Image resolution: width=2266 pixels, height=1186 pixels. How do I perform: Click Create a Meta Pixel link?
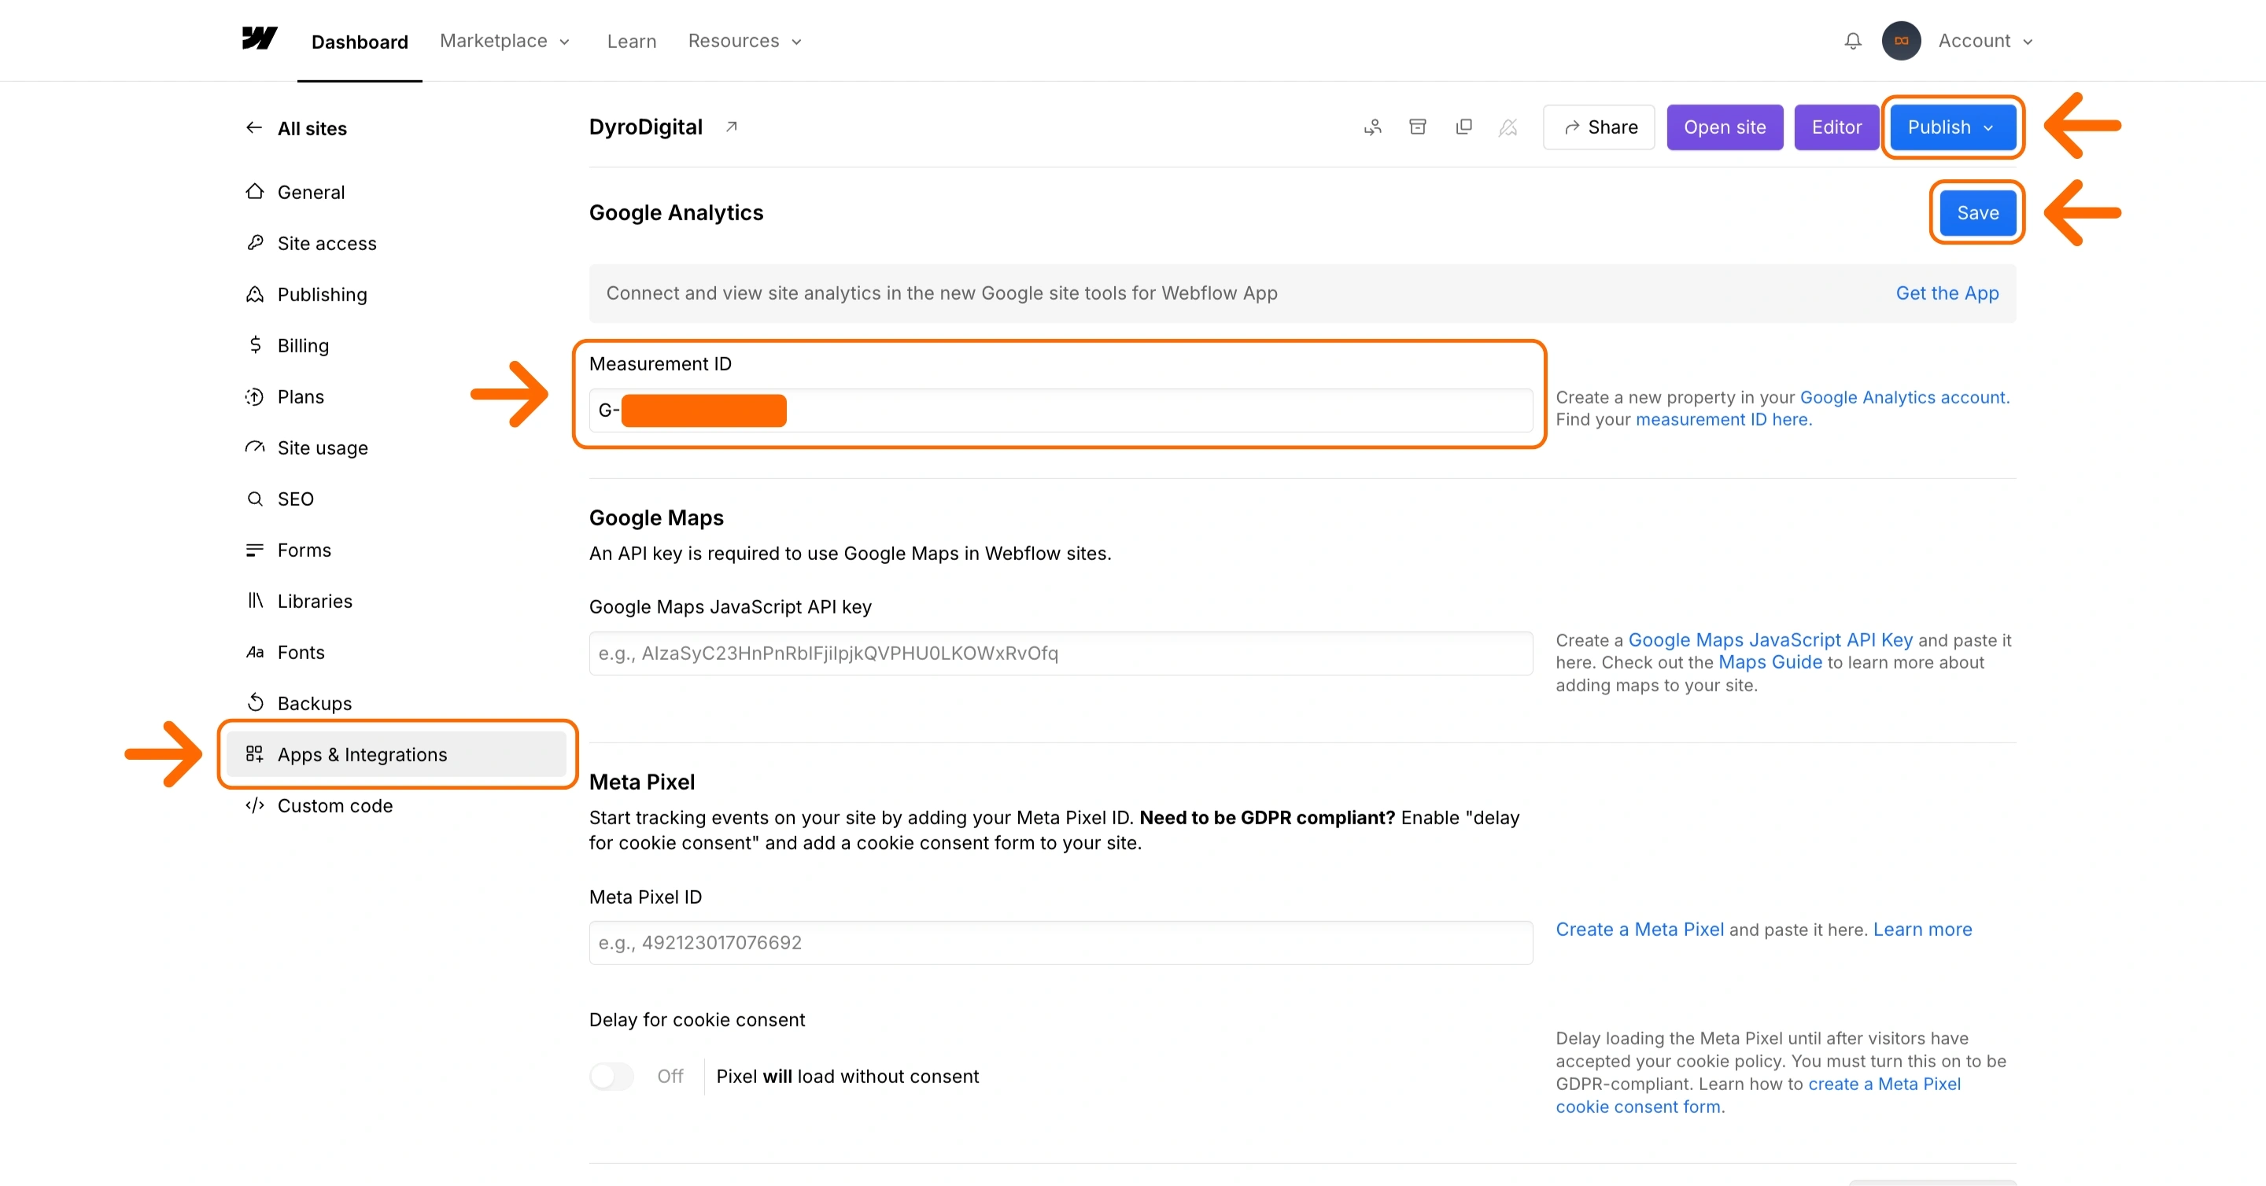click(1640, 930)
